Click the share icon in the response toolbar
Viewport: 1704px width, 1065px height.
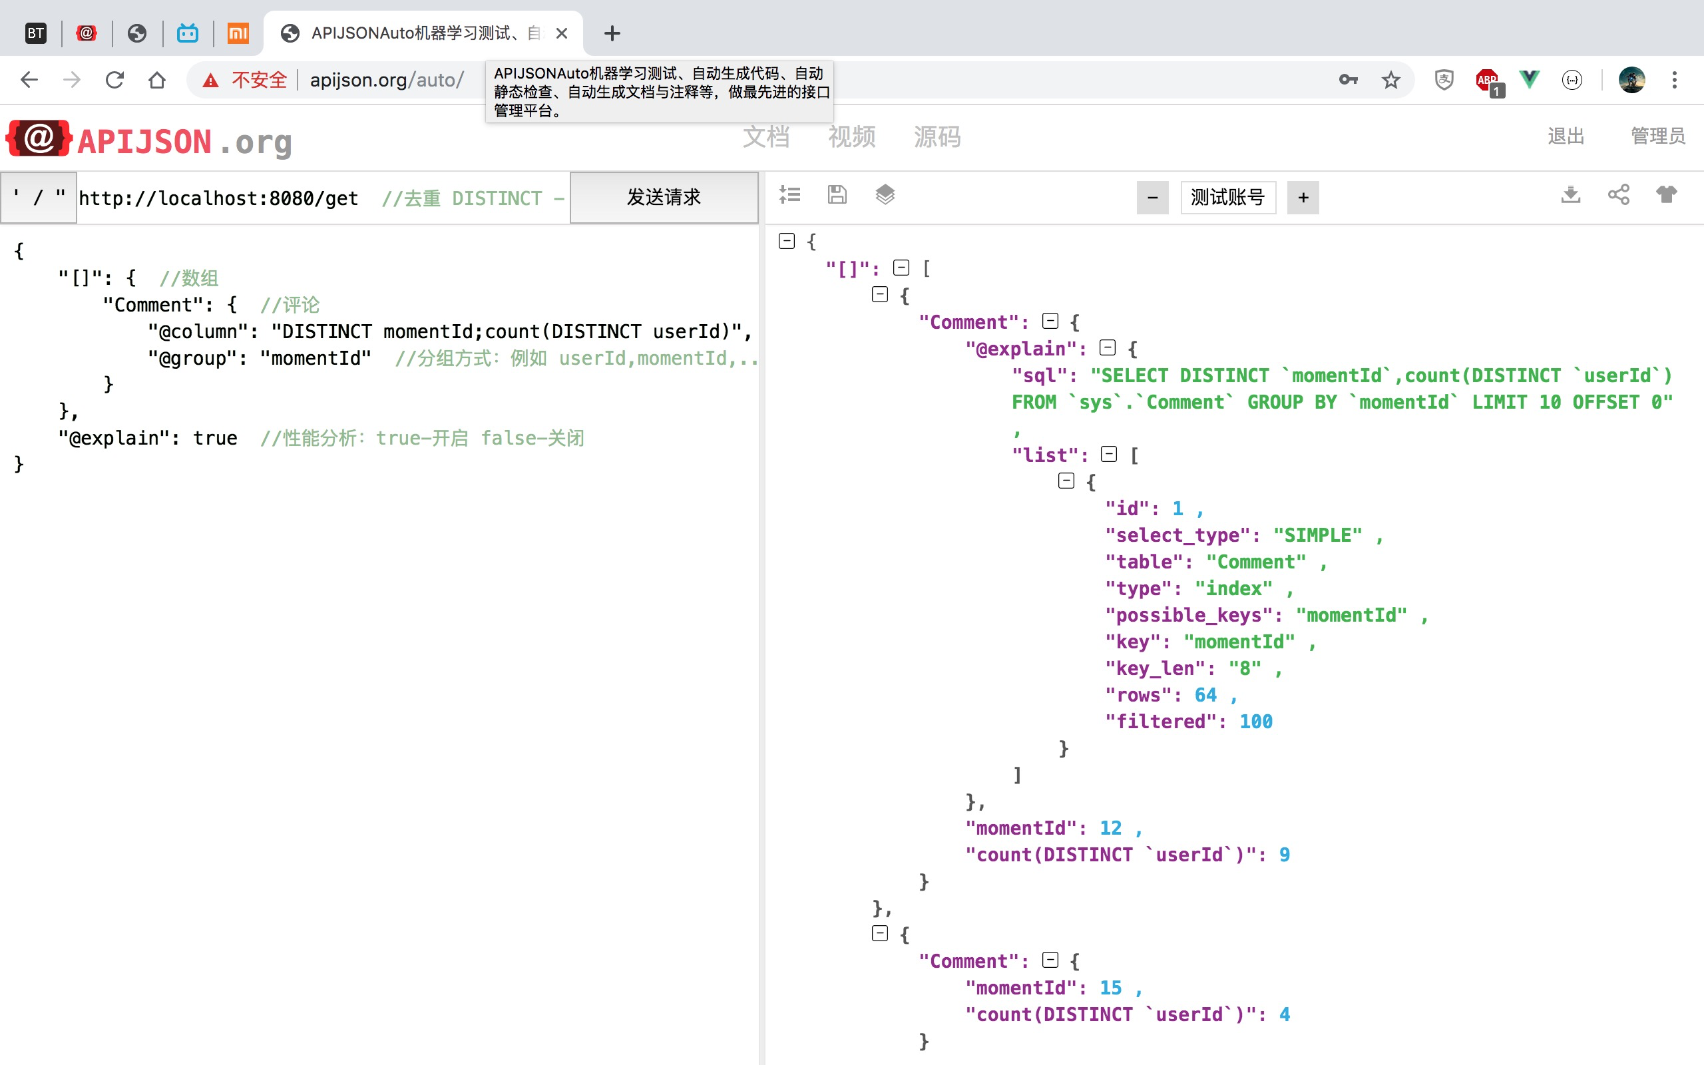click(1619, 194)
